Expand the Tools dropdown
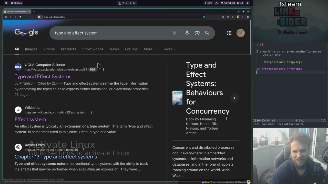 click(169, 49)
